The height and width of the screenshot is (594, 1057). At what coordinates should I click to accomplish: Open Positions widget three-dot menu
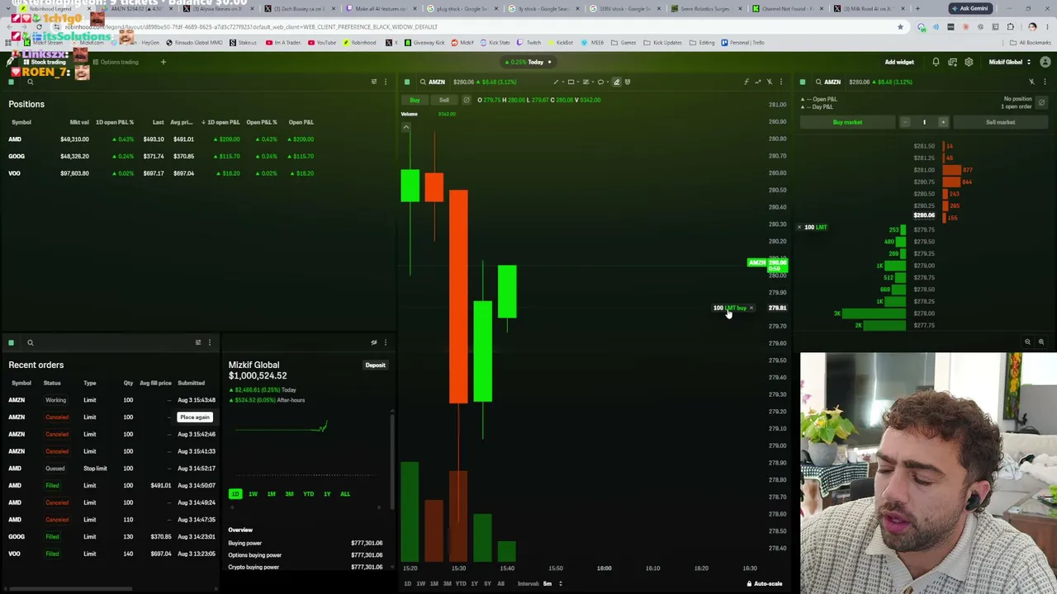[x=385, y=82]
